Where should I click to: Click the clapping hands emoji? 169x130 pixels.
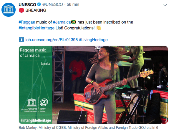(x=99, y=28)
